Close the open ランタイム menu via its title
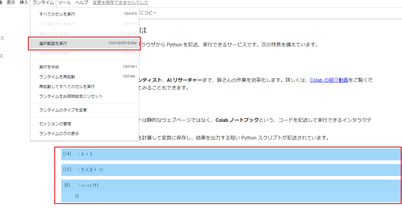 click(43, 3)
